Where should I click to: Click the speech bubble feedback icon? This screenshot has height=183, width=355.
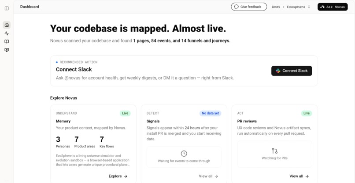tap(237, 7)
